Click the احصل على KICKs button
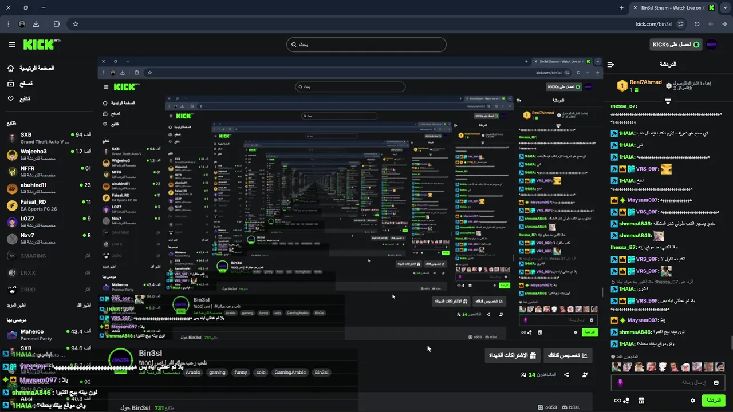Screen dimensions: 733x412 (676, 45)
